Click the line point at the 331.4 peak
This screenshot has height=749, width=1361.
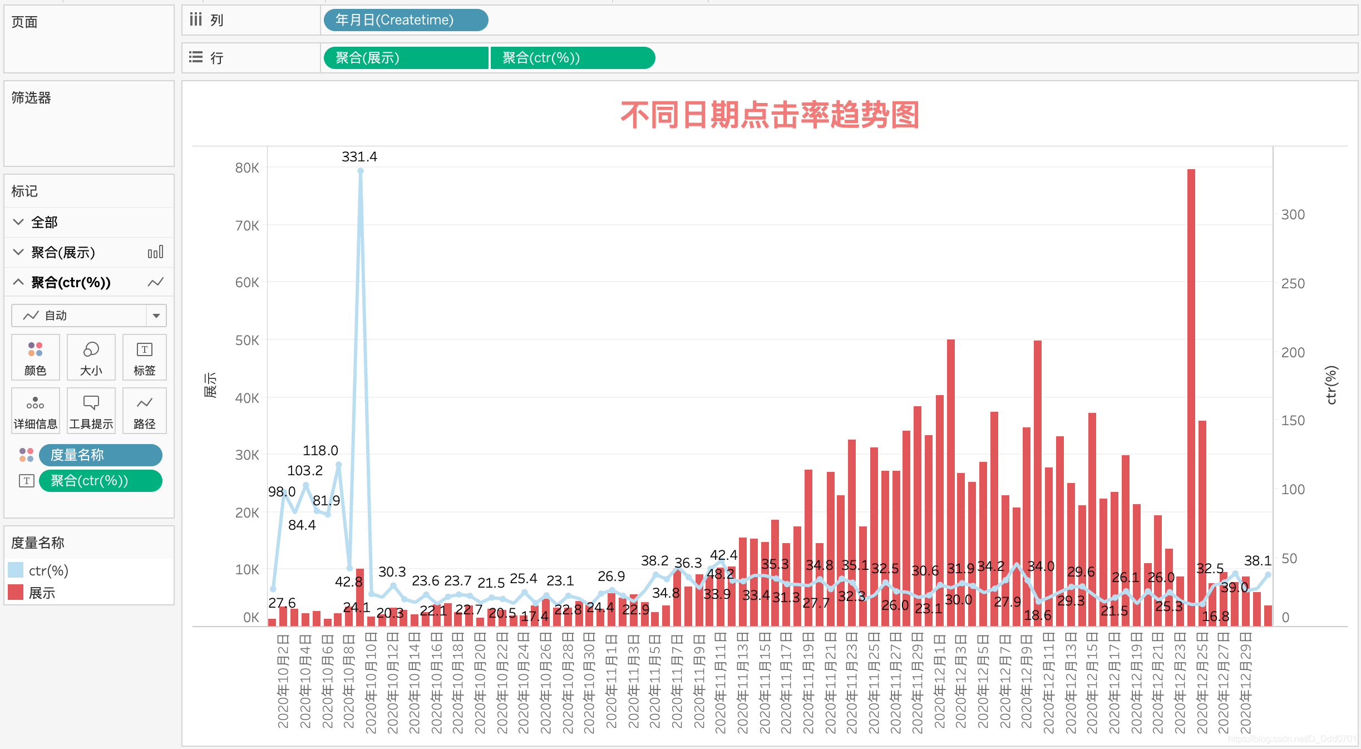[x=361, y=171]
